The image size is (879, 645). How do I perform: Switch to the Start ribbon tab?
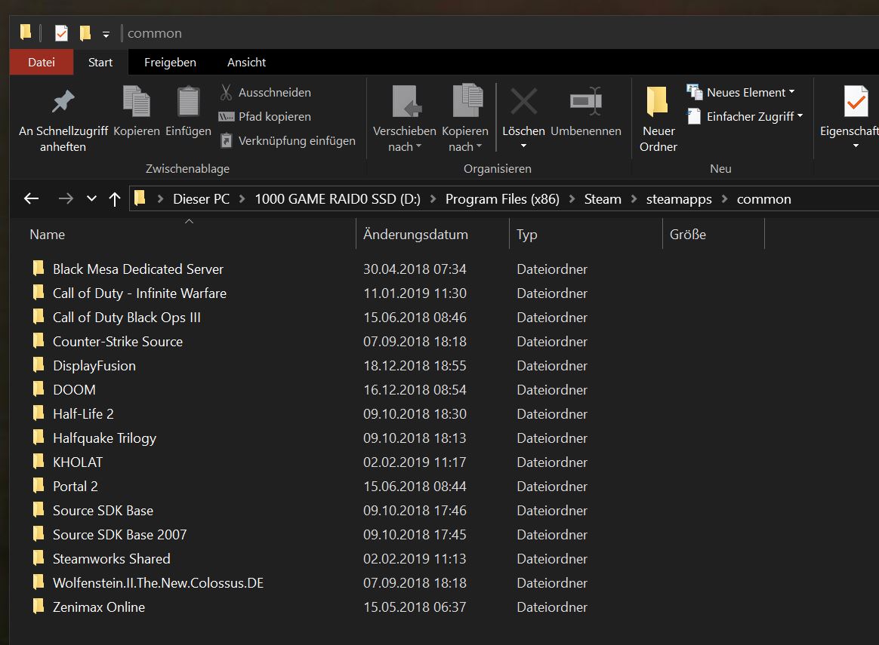click(x=100, y=62)
